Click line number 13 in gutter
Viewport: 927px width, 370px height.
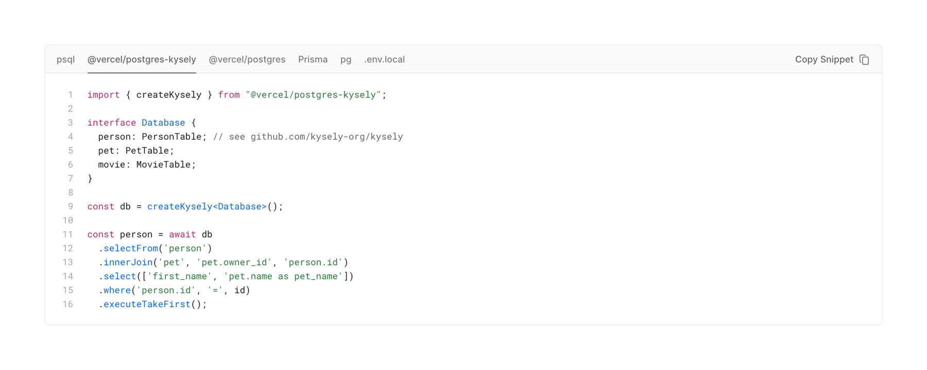tap(67, 262)
